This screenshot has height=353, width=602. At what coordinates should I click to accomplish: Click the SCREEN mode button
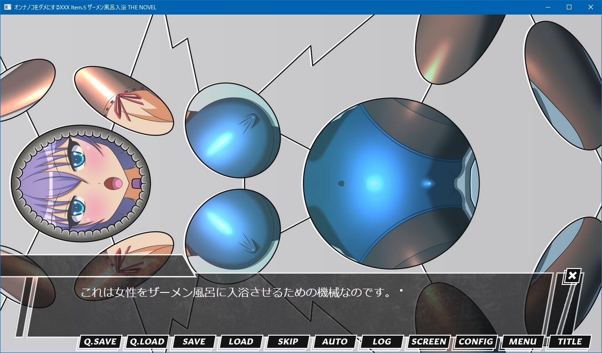pos(429,342)
